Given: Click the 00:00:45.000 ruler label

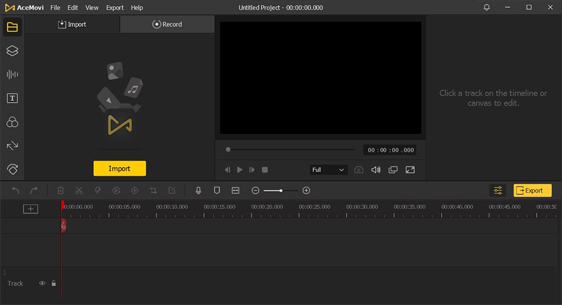Looking at the screenshot, I should tap(505, 207).
